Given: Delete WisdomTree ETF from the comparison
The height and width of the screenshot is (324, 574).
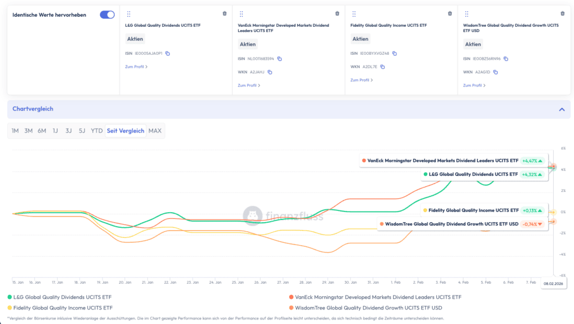Looking at the screenshot, I should point(563,13).
